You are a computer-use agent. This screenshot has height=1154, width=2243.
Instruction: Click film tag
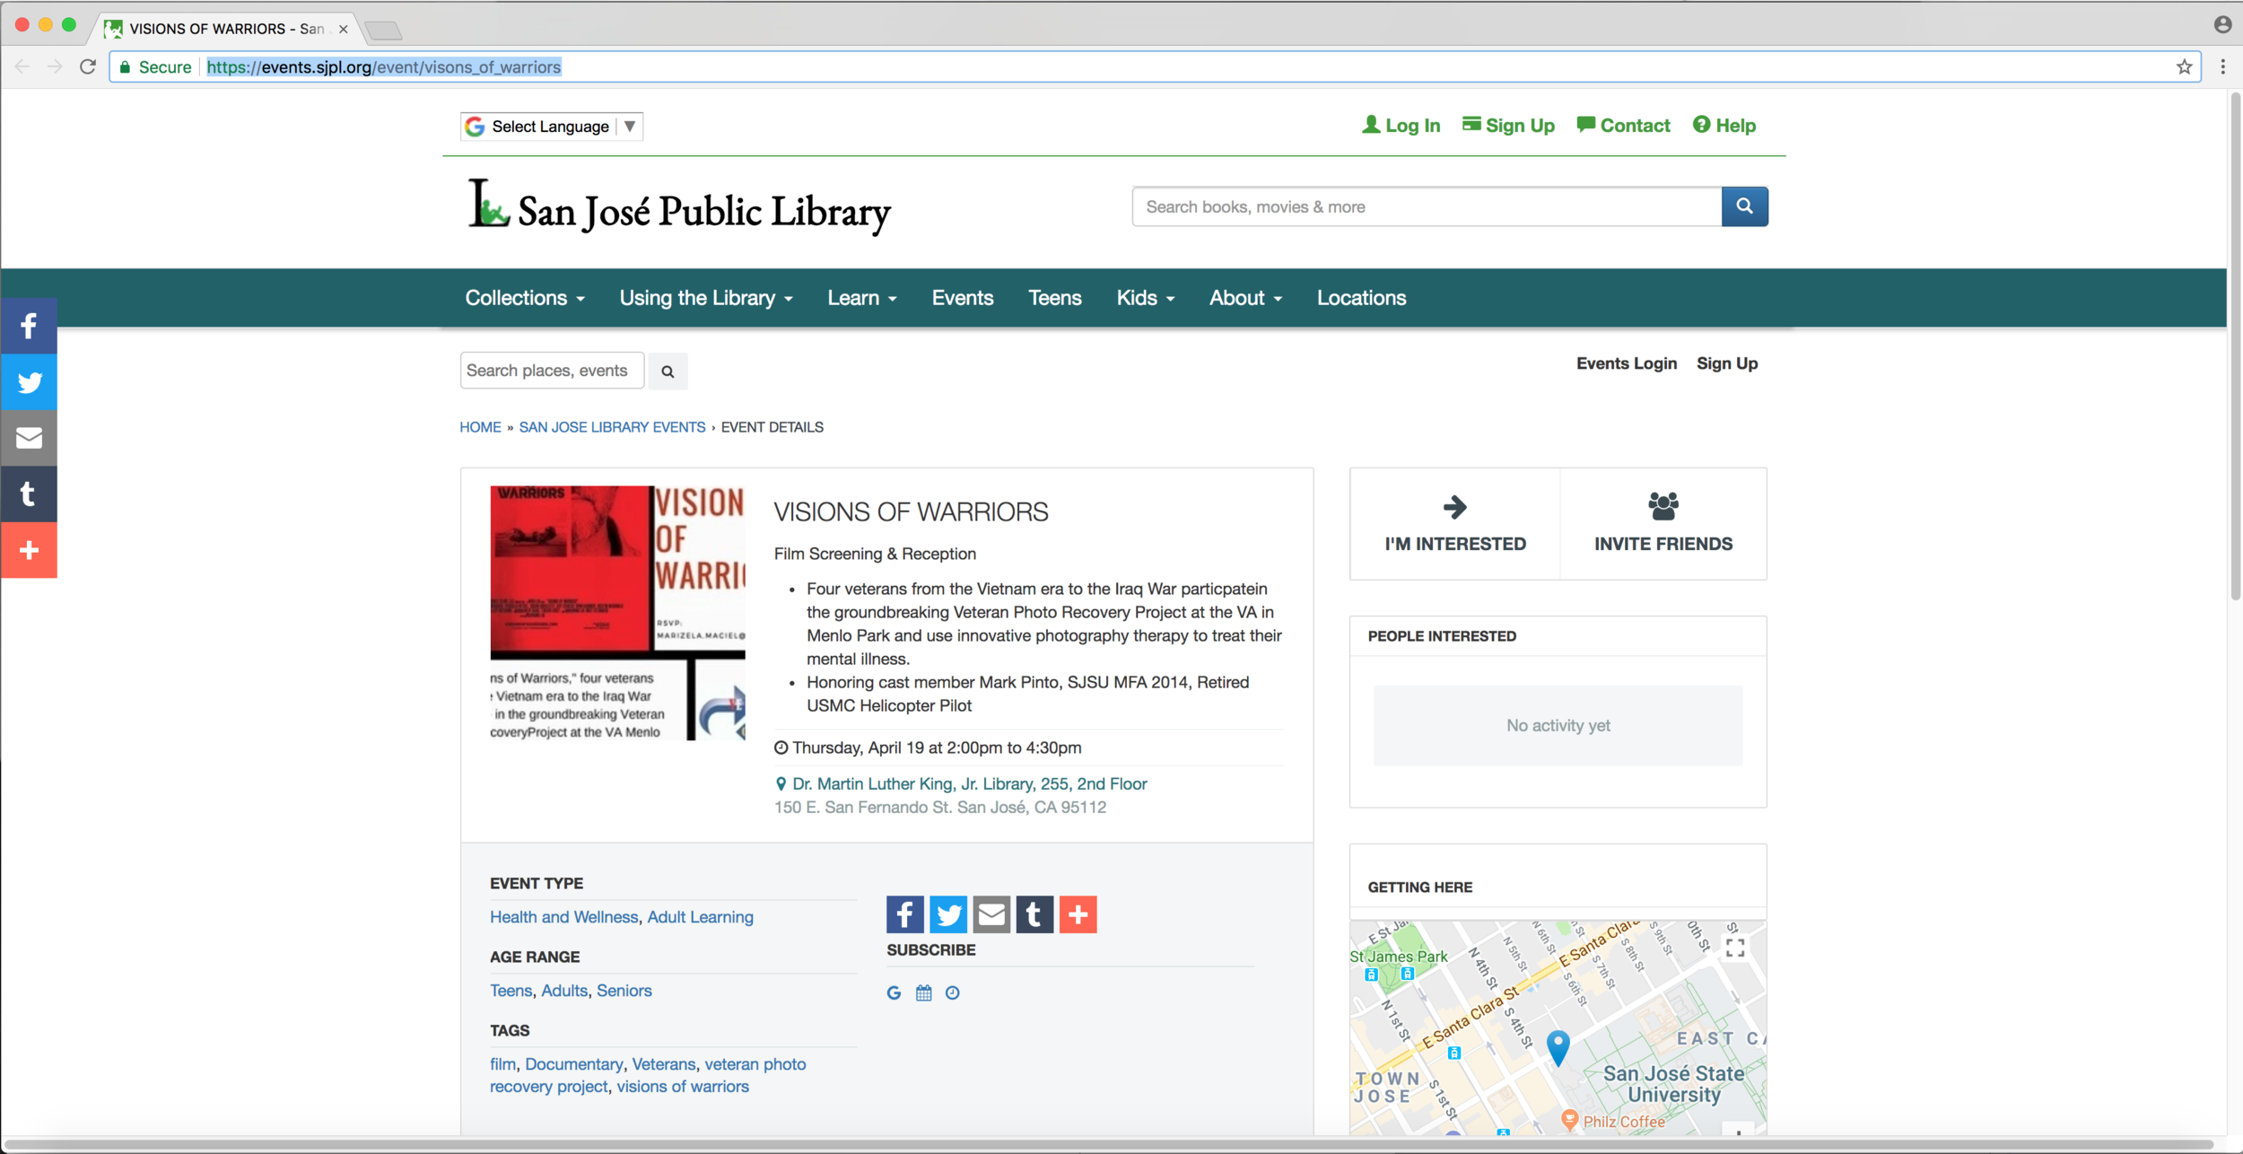(502, 1064)
